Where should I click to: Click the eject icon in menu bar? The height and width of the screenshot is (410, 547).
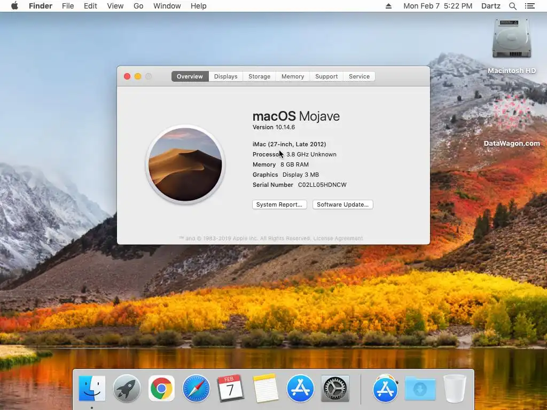click(388, 6)
